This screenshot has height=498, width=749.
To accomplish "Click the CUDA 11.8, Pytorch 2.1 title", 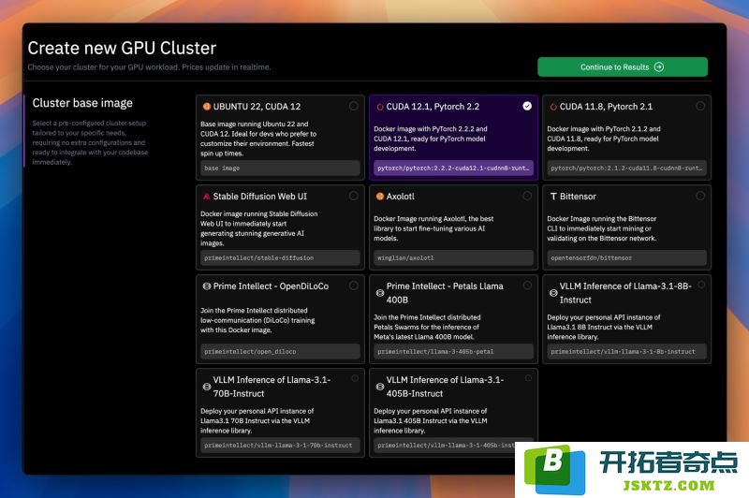I will [606, 107].
